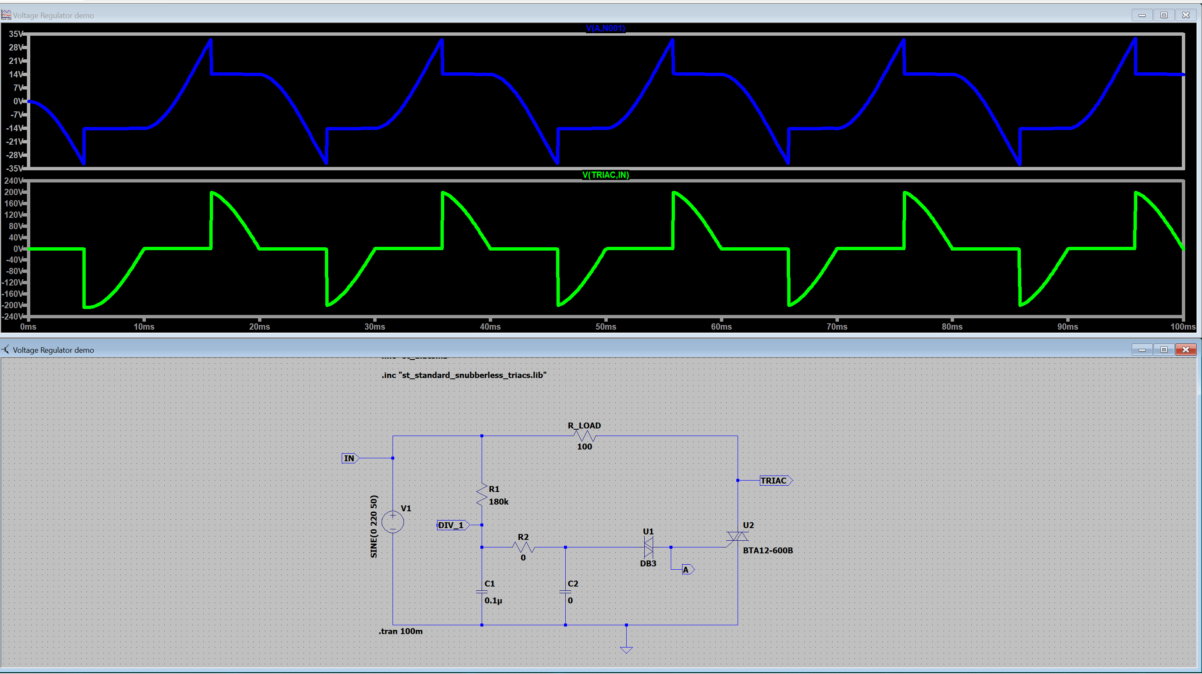This screenshot has width=1202, height=674.
Task: Select the R2 resistor symbol
Action: (523, 547)
